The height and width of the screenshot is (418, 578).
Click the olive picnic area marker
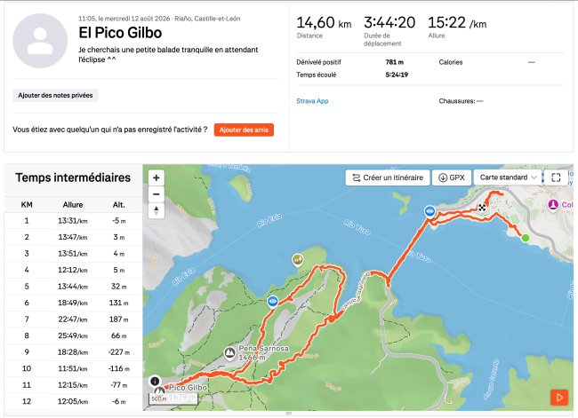(298, 260)
